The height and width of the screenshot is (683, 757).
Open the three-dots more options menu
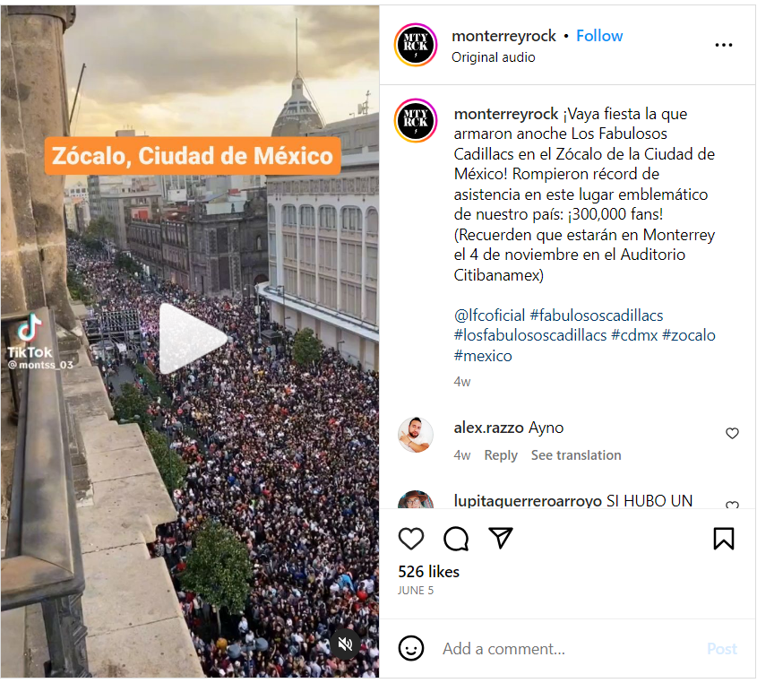pyautogui.click(x=723, y=45)
